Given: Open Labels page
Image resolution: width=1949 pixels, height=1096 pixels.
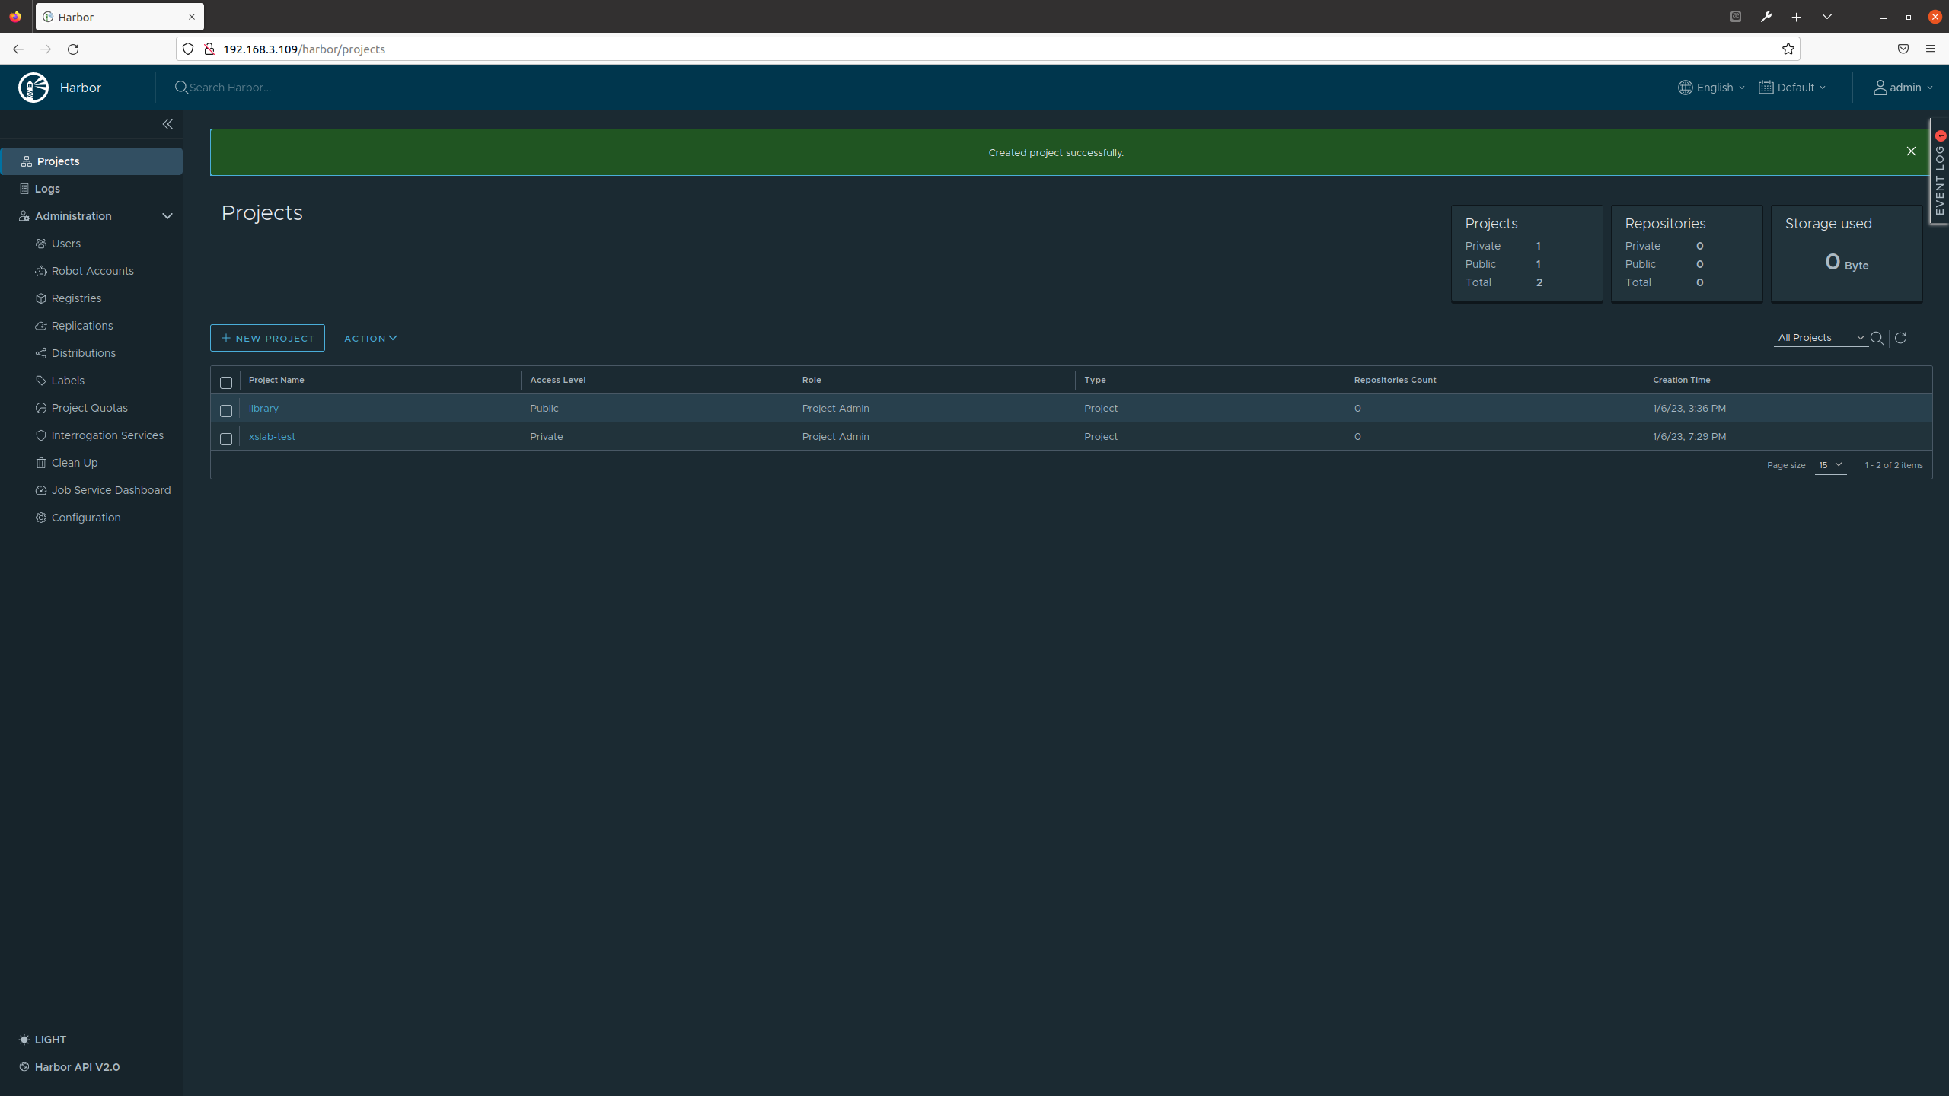Looking at the screenshot, I should click(67, 381).
